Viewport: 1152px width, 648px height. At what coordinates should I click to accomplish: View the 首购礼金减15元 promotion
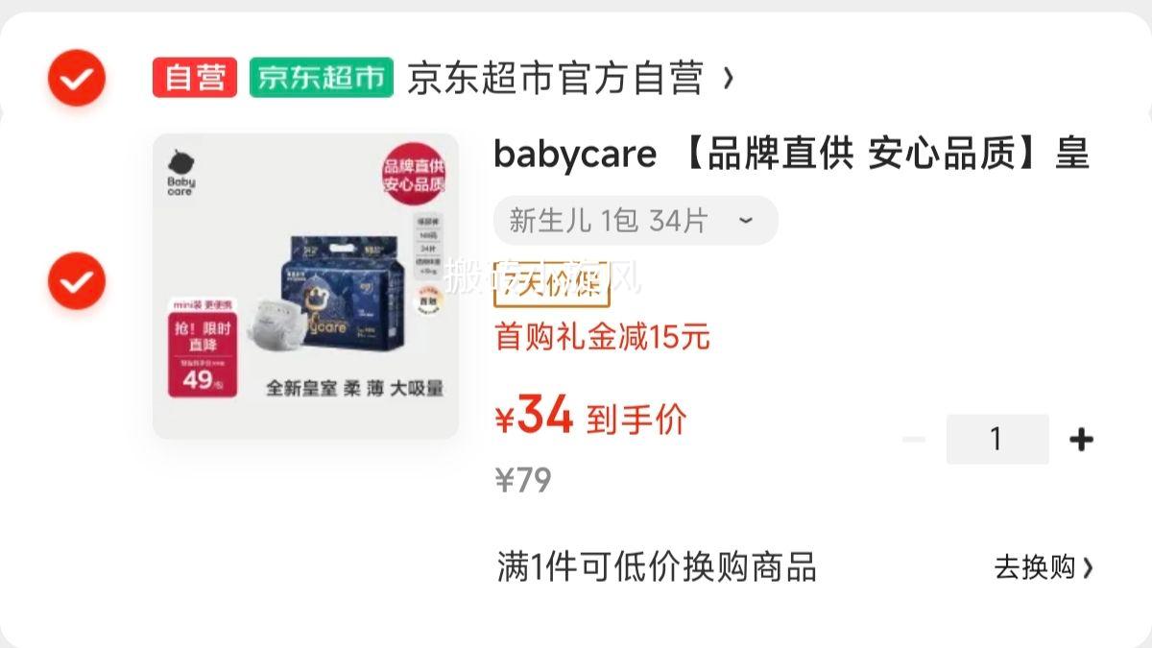[602, 337]
